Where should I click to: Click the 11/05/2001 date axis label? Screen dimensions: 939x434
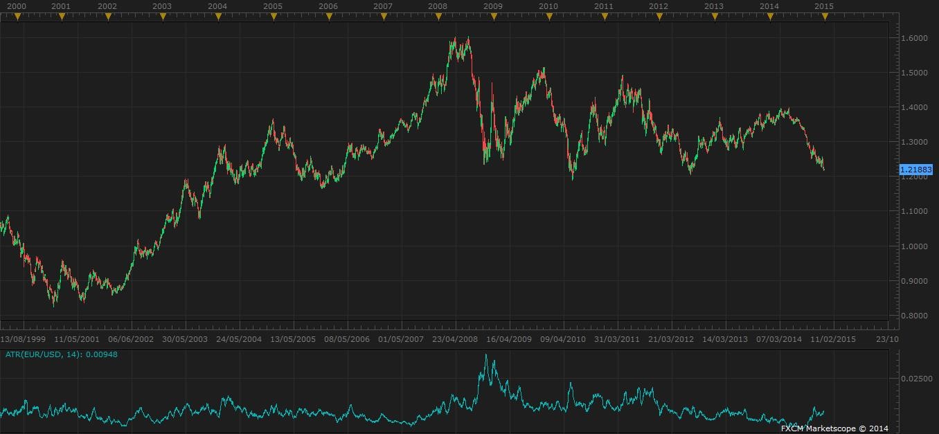click(78, 339)
